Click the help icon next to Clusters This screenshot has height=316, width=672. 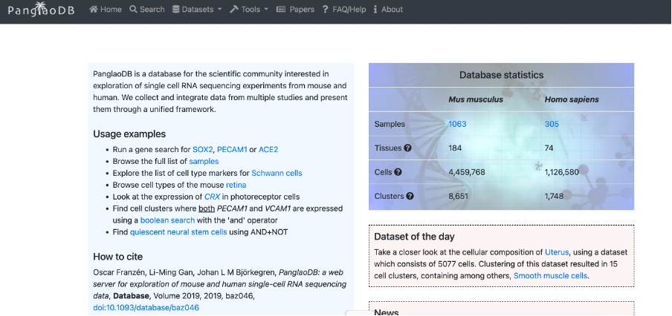410,197
